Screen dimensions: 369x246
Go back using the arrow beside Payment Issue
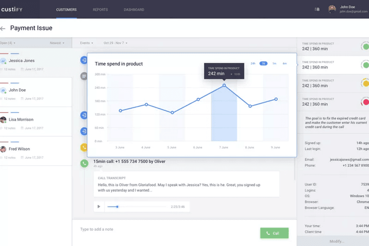pyautogui.click(x=3, y=29)
